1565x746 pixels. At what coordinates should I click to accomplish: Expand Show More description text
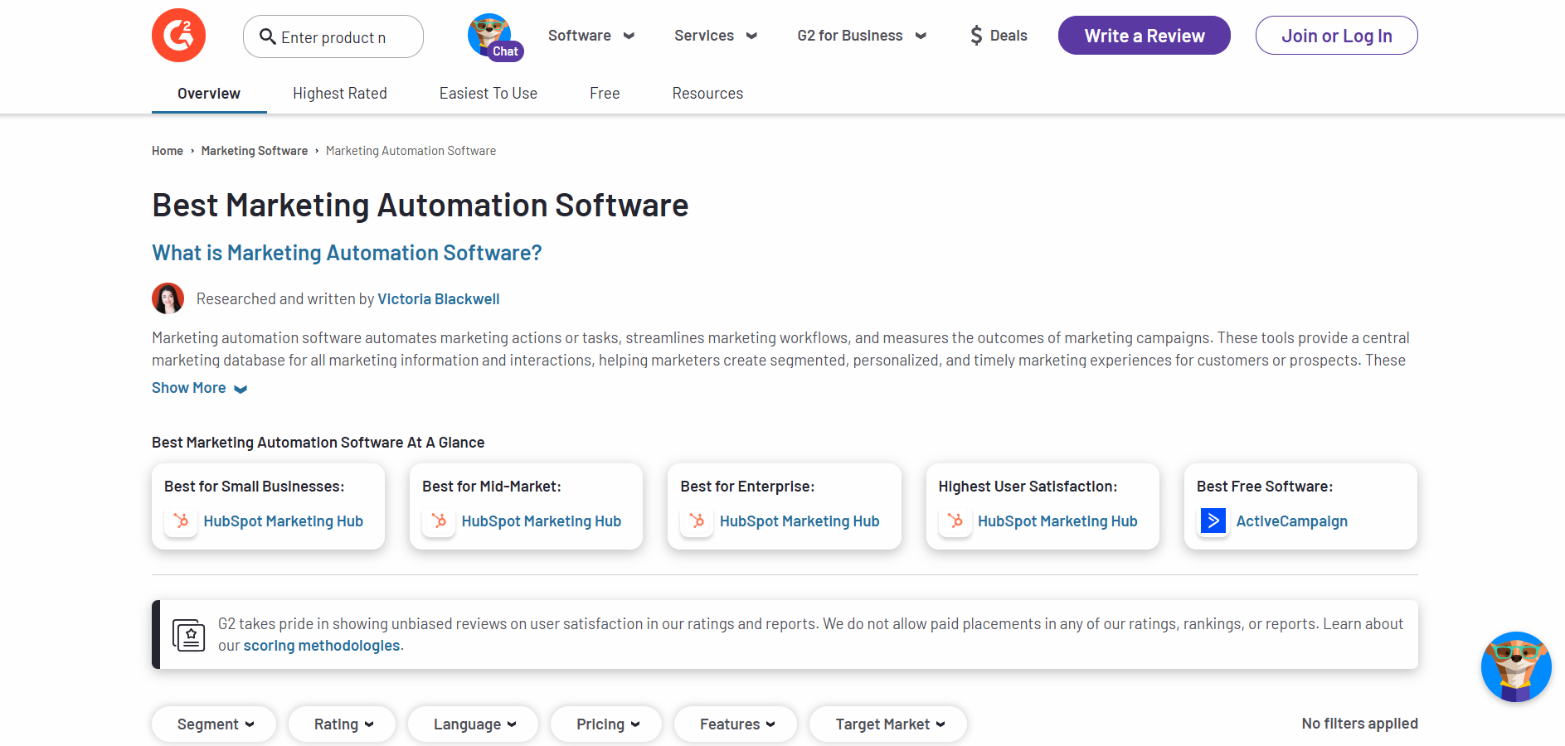[199, 388]
